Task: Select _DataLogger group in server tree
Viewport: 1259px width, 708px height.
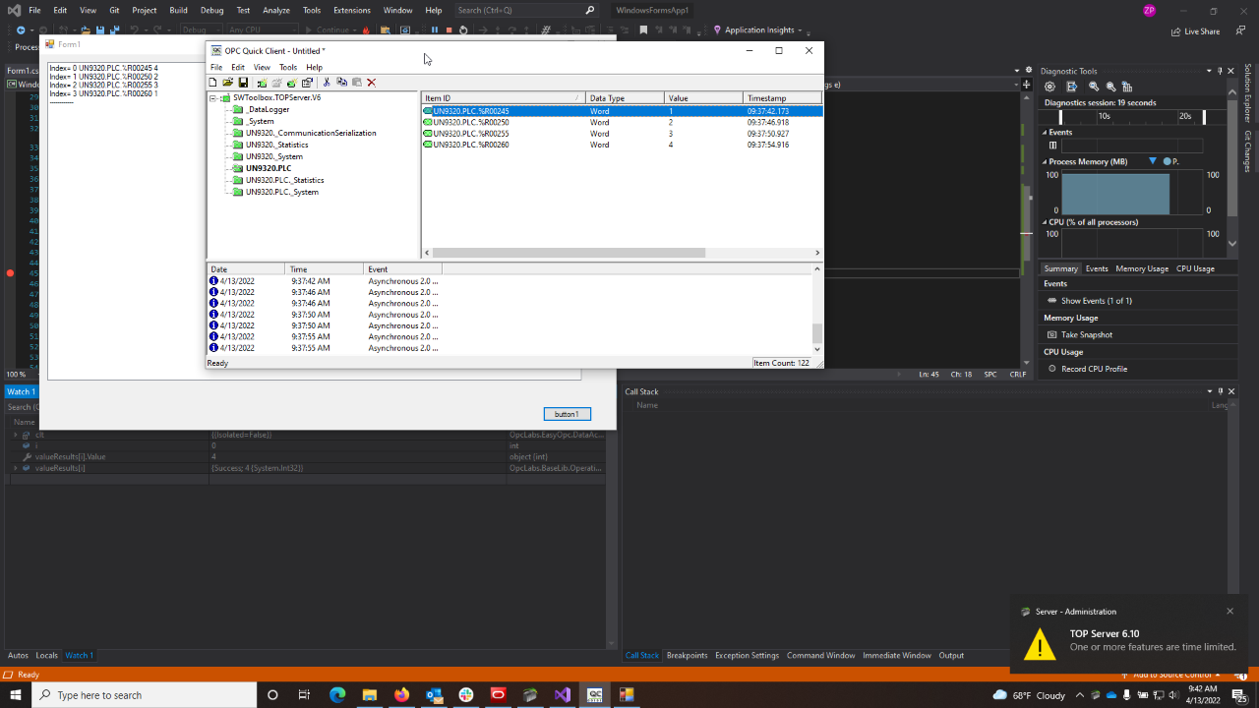Action: pos(267,109)
